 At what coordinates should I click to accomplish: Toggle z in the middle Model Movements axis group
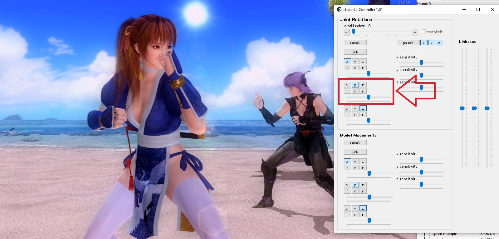point(363,185)
